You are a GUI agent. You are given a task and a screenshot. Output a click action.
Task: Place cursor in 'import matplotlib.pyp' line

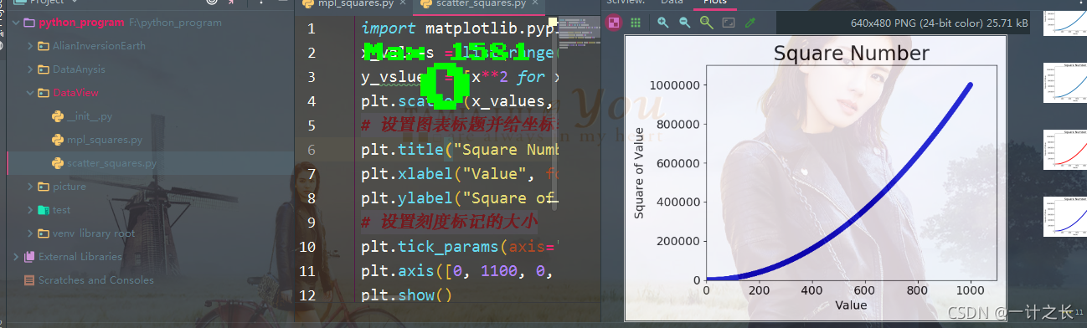tap(459, 28)
